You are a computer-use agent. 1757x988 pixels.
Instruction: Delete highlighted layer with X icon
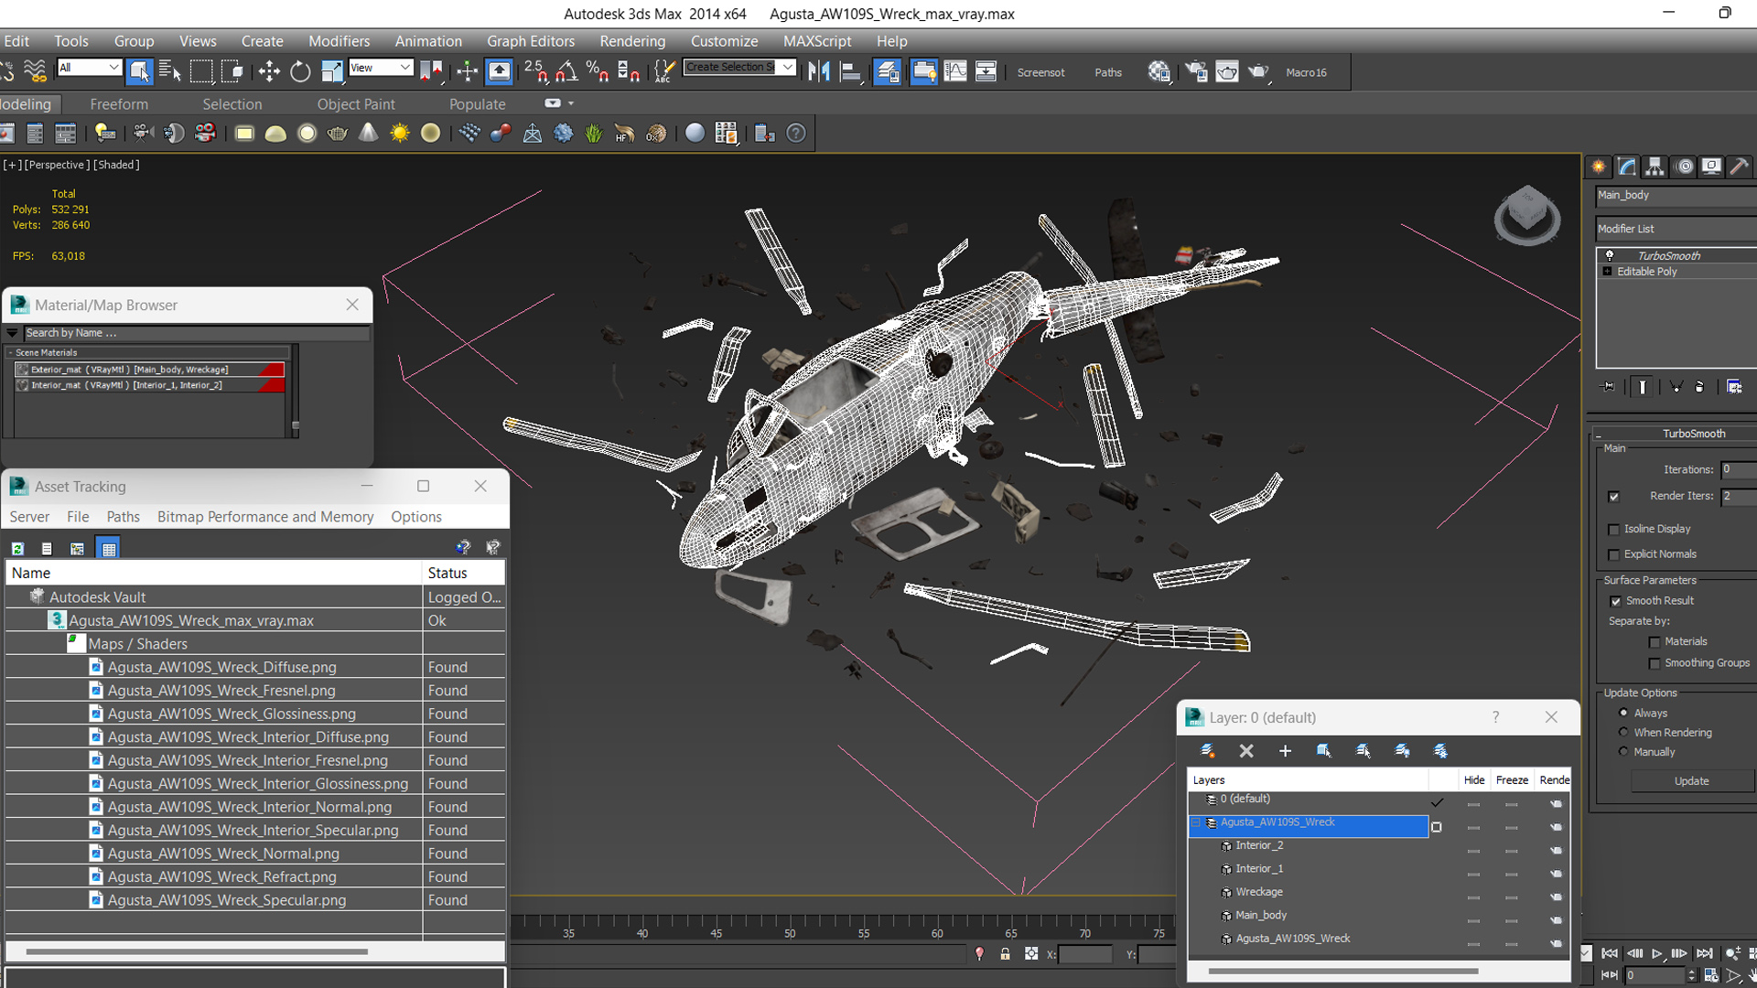(x=1246, y=751)
